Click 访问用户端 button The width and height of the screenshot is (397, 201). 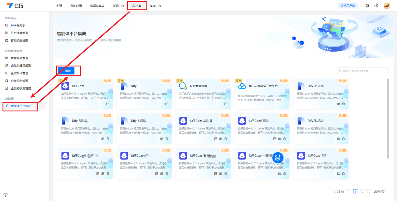348,6
